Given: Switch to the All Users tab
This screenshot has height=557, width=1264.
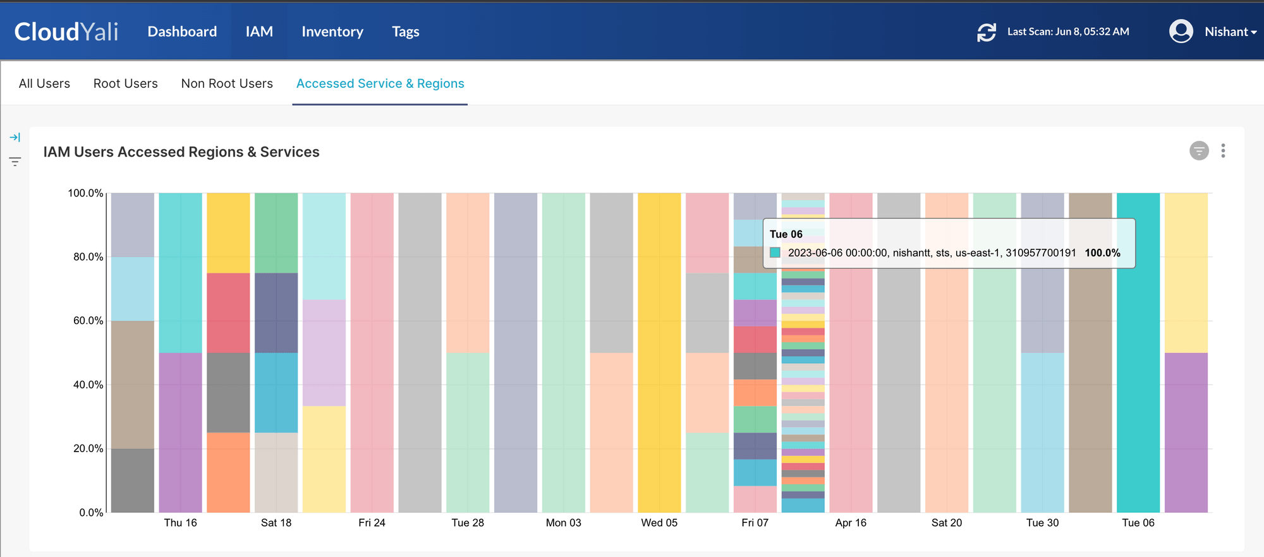Looking at the screenshot, I should click(44, 83).
